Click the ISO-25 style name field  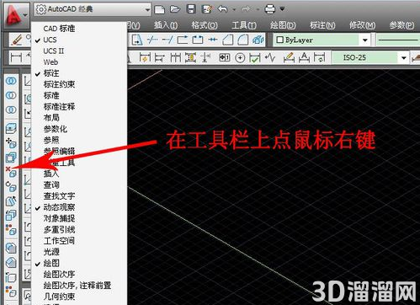(x=364, y=58)
